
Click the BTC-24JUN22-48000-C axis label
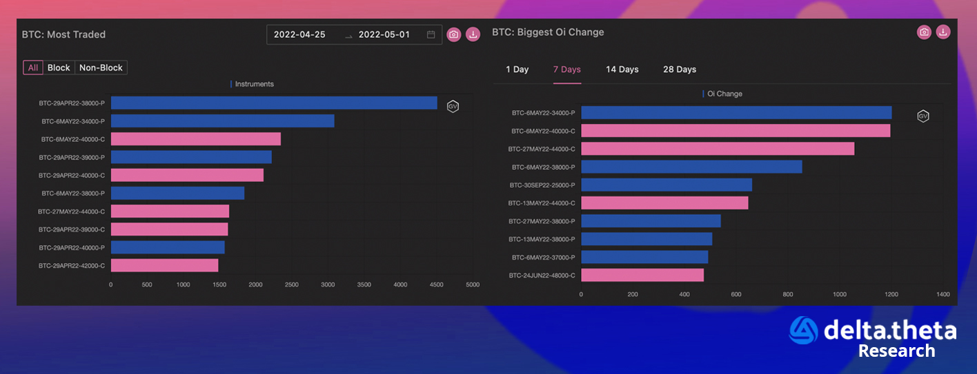[542, 275]
